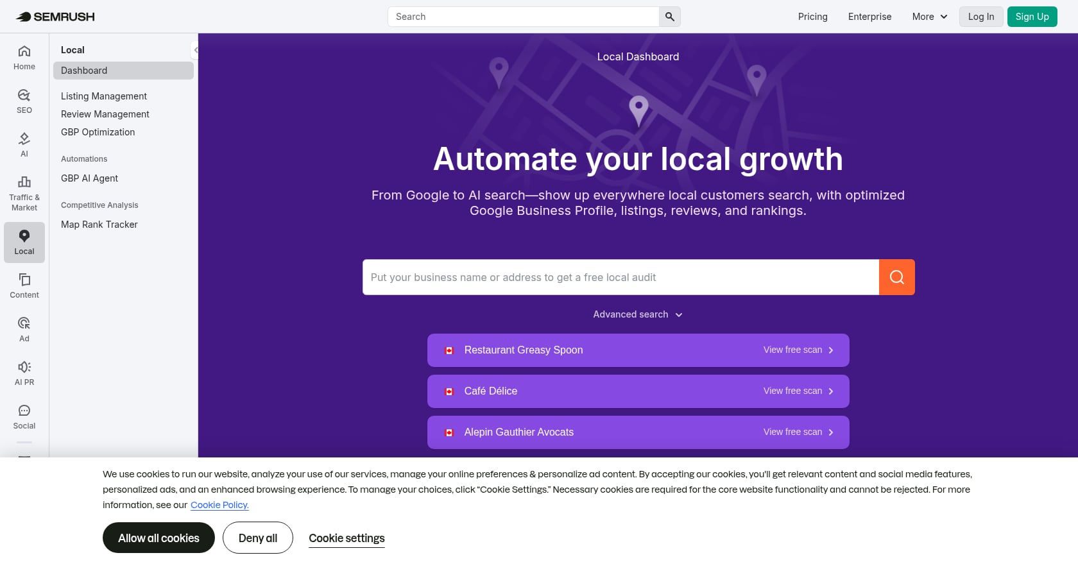Click Canada flag beside Alepin Gauthier Avocats
This screenshot has height=562, width=1078.
click(x=449, y=432)
